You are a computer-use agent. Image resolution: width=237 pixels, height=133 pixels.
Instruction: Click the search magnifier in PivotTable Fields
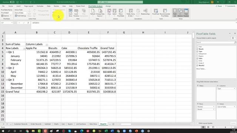pyautogui.click(x=235, y=42)
